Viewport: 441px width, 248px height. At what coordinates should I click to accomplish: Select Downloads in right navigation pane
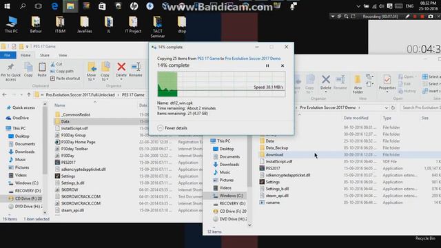point(226,165)
